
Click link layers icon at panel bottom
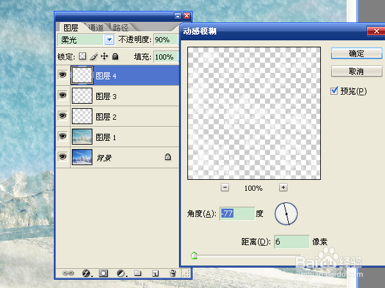(68, 273)
